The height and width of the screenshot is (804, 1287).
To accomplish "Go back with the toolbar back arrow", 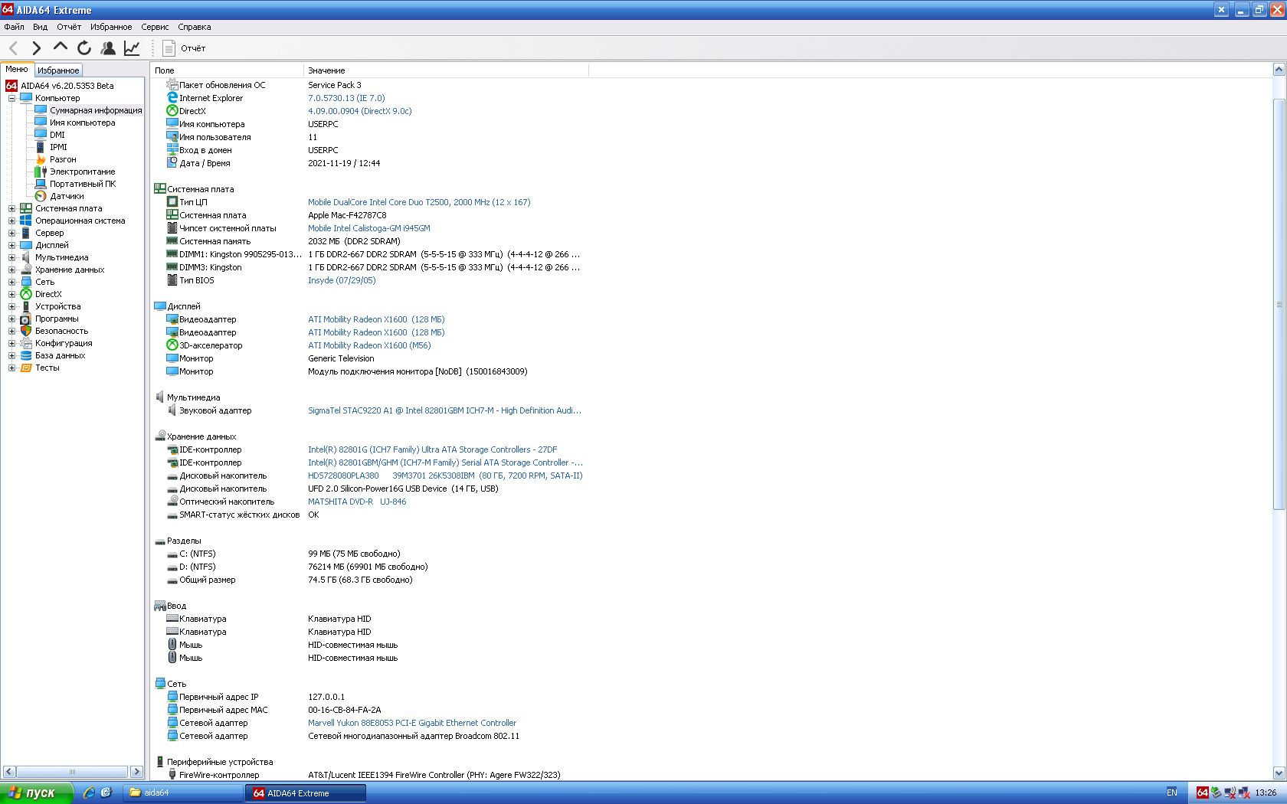I will [x=13, y=48].
